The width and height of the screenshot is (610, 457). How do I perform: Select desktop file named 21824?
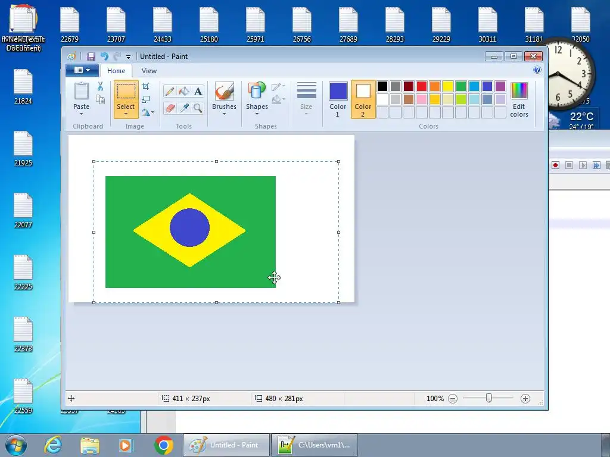click(23, 87)
